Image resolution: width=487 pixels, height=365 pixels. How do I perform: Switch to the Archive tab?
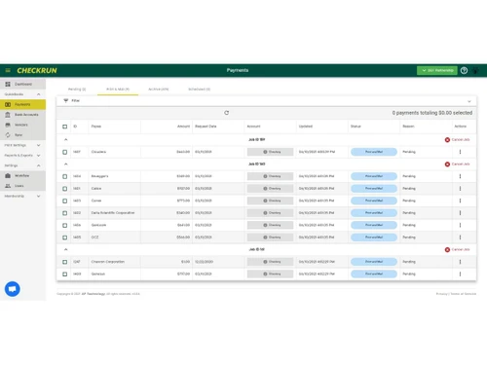[x=159, y=90]
